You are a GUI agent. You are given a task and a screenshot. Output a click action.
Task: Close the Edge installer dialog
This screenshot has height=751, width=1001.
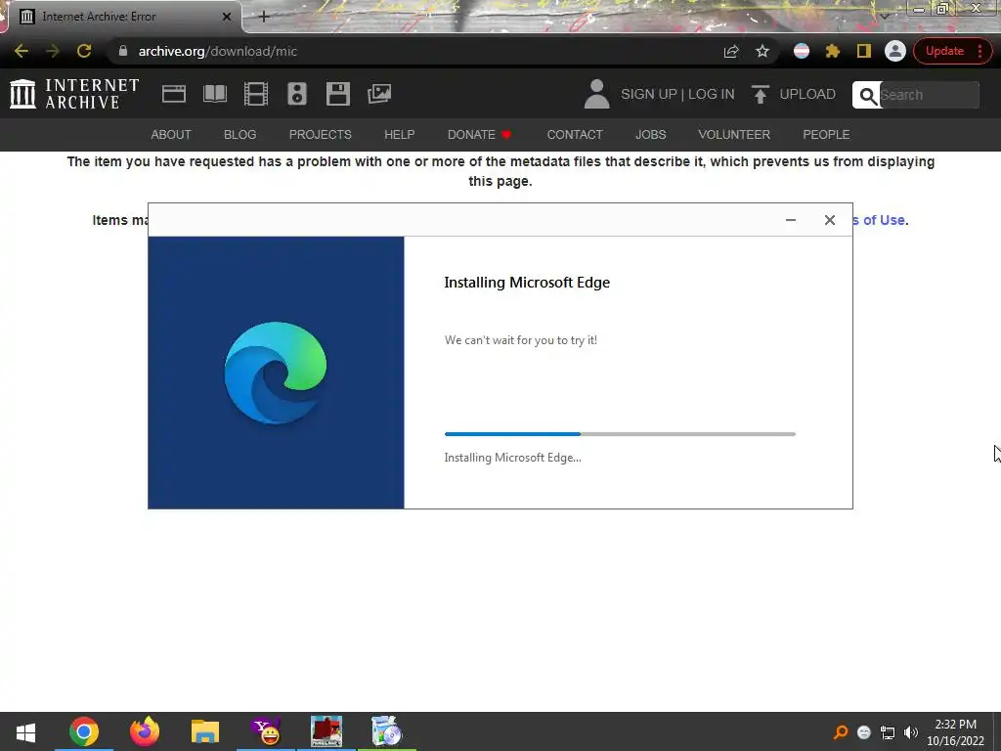pos(829,220)
